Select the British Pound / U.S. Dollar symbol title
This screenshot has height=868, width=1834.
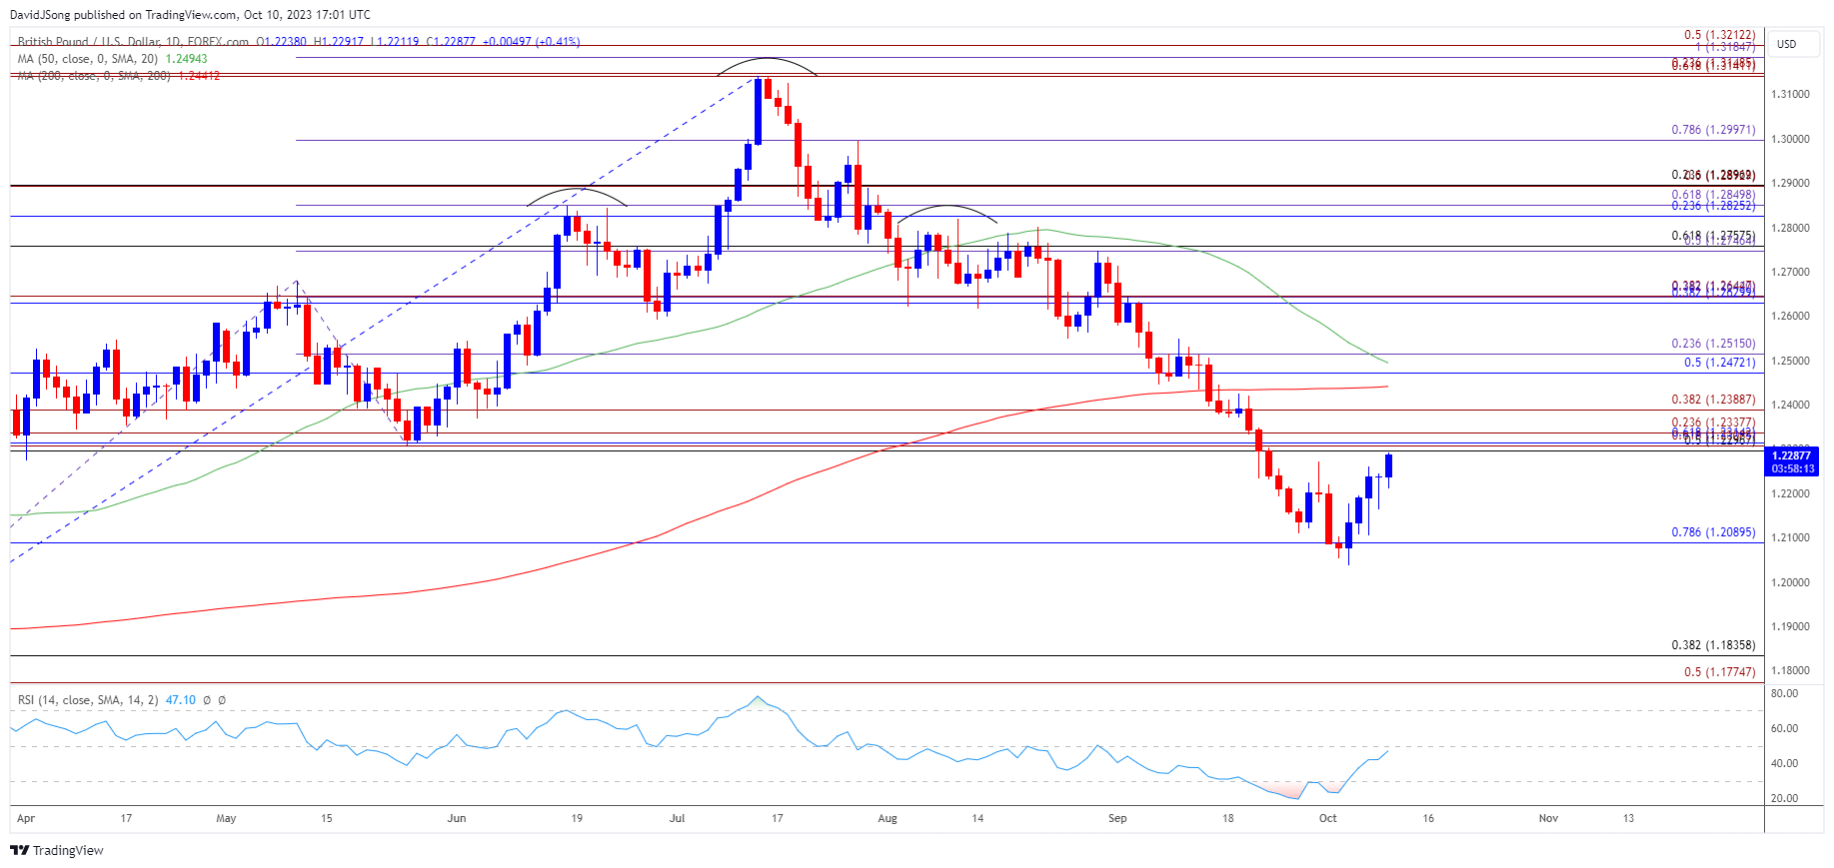coord(133,42)
